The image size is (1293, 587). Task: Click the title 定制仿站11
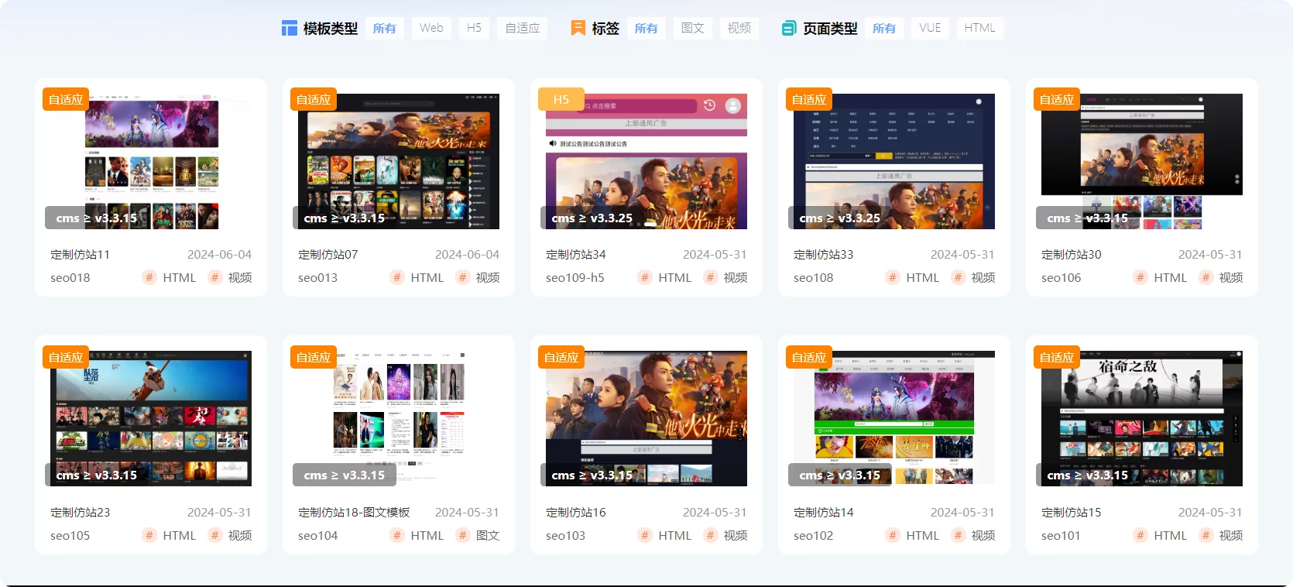[x=81, y=254]
